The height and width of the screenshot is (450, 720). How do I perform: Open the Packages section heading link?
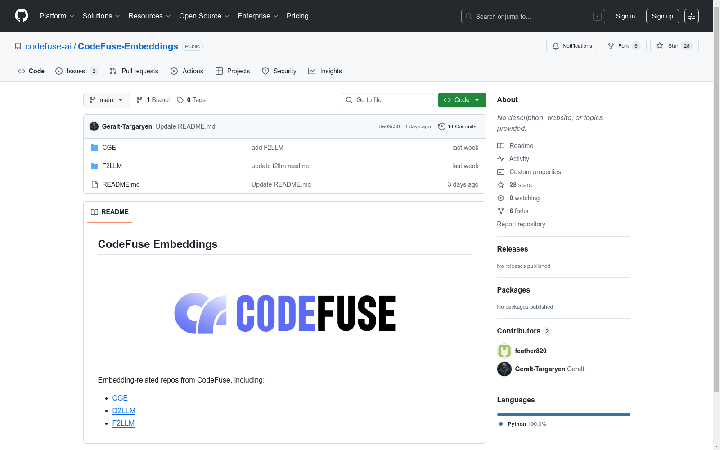point(513,290)
